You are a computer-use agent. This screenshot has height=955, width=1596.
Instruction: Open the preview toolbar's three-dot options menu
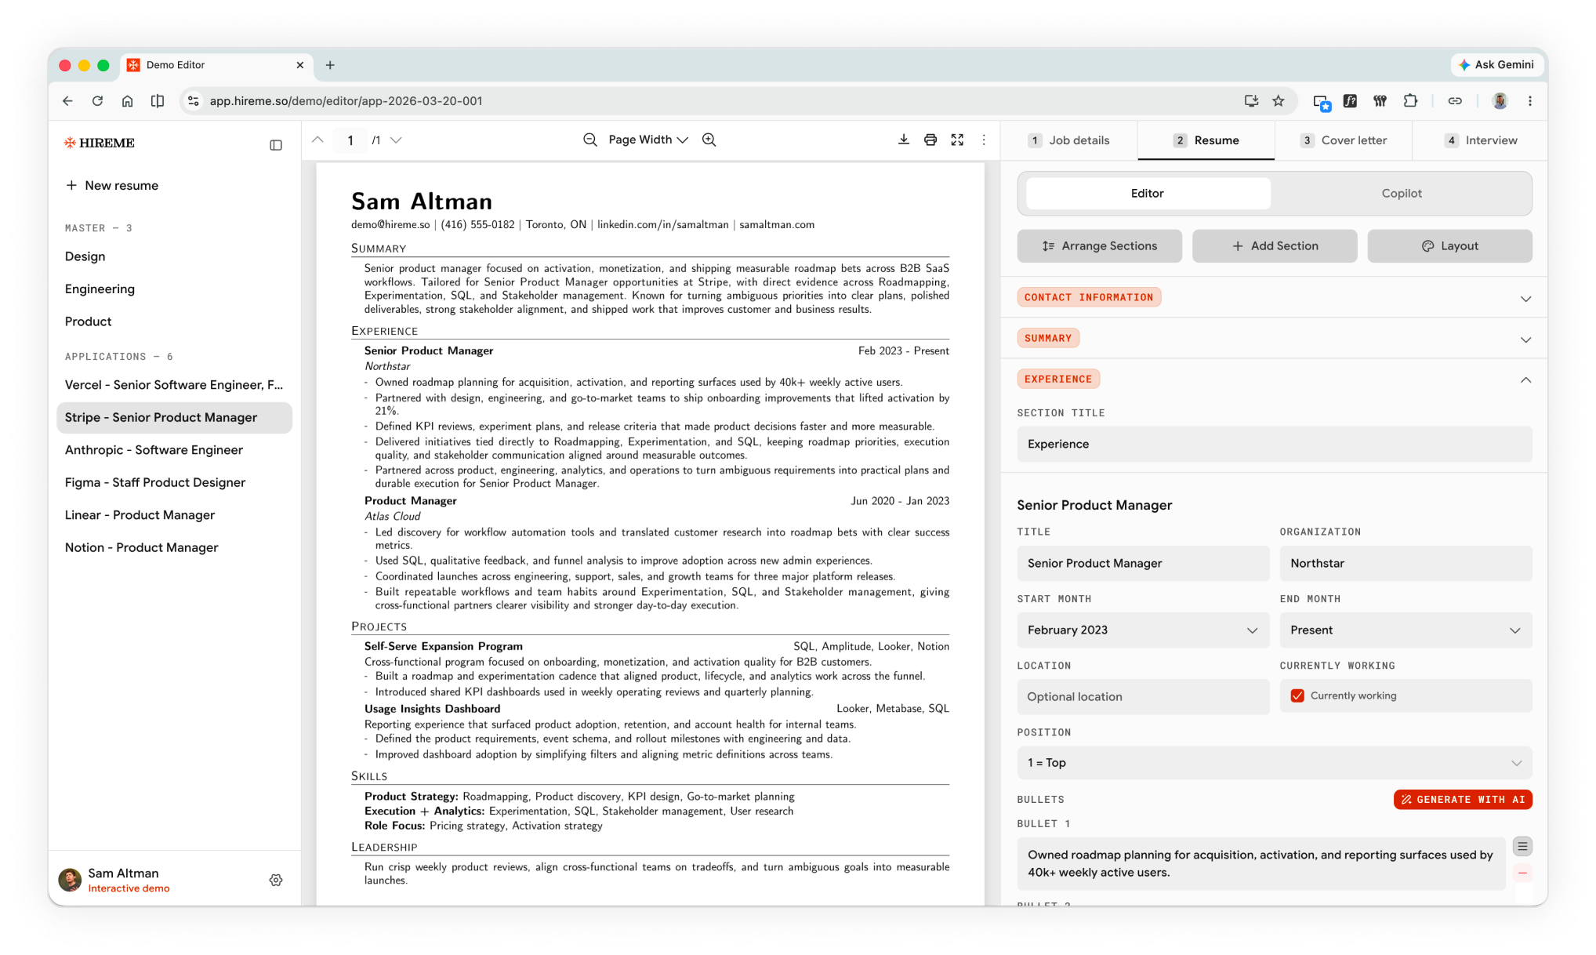(x=984, y=140)
